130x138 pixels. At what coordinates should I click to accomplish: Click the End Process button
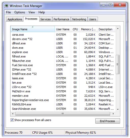click(108, 121)
